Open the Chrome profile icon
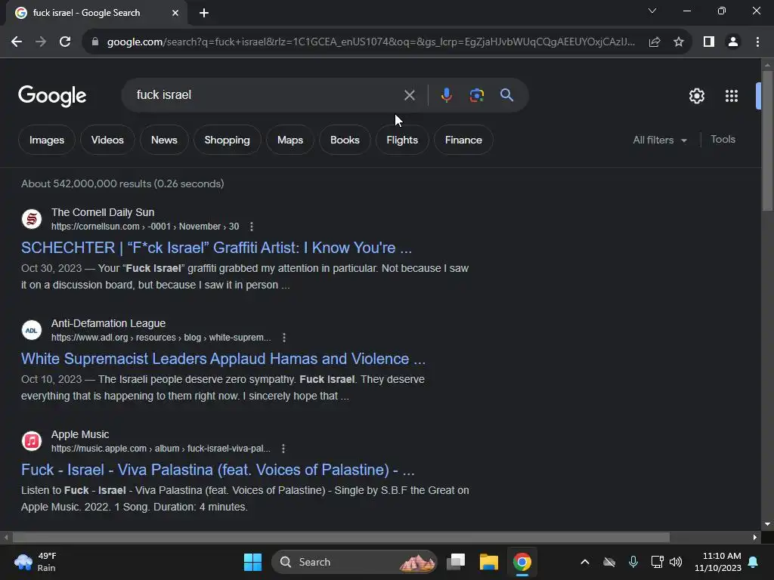Viewport: 774px width, 580px height. (733, 42)
